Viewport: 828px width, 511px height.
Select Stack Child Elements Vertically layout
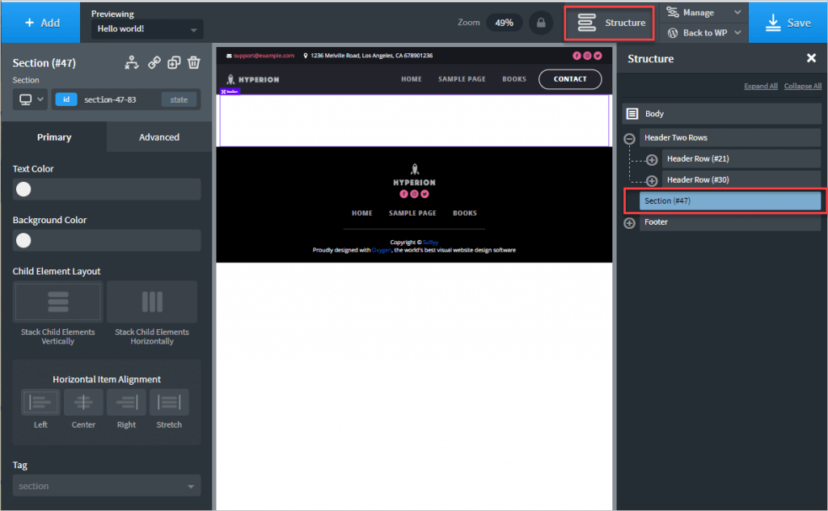58,302
